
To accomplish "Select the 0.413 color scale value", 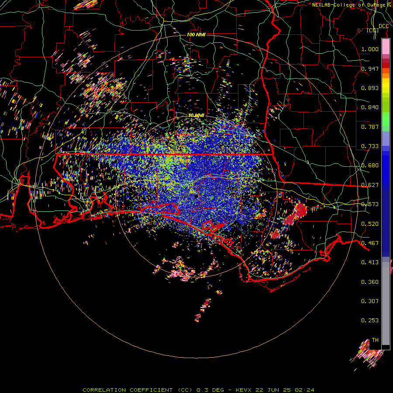I will point(370,262).
